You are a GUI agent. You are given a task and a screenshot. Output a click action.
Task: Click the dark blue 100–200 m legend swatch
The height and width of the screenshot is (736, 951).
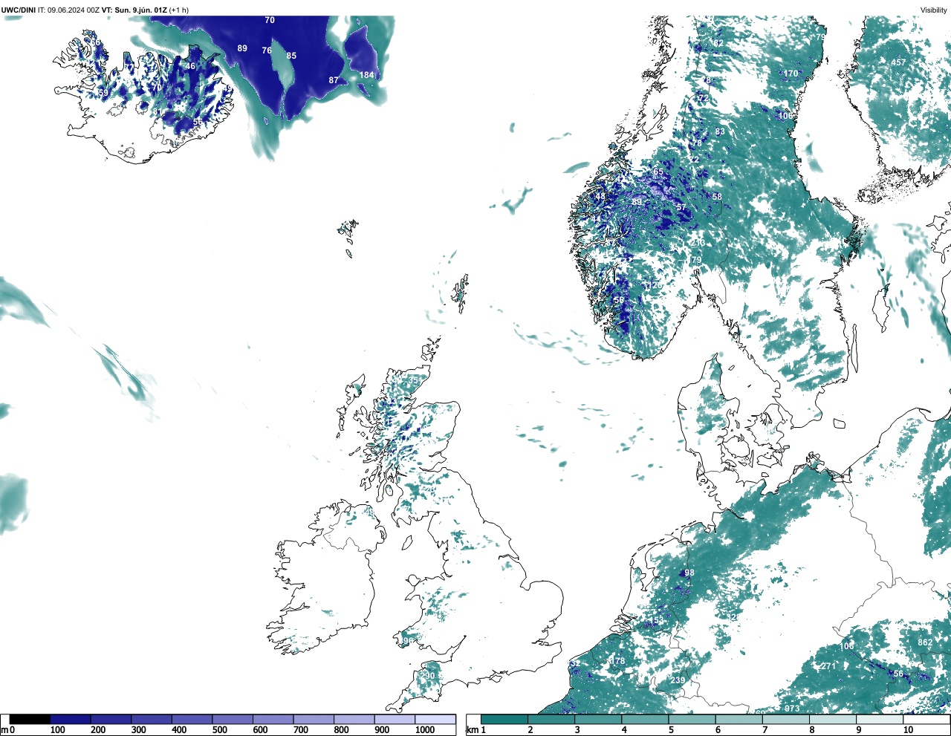[71, 719]
